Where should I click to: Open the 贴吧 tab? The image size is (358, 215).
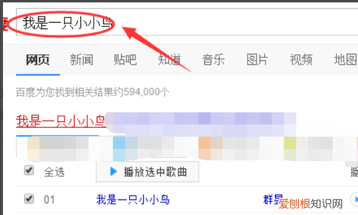point(125,60)
